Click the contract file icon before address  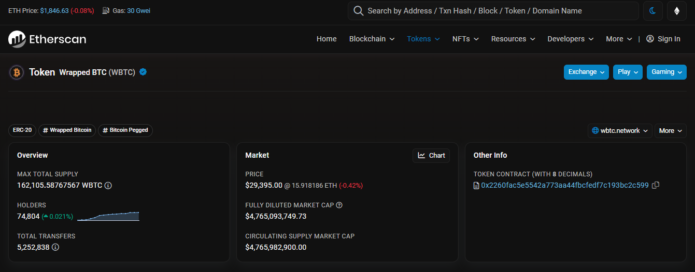coord(476,186)
